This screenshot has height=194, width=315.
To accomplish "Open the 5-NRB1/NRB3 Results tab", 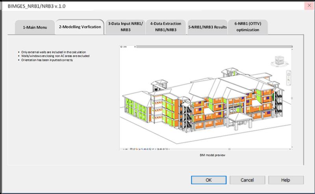I will (x=208, y=27).
